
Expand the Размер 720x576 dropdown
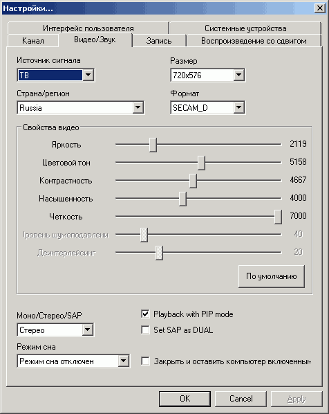click(239, 75)
